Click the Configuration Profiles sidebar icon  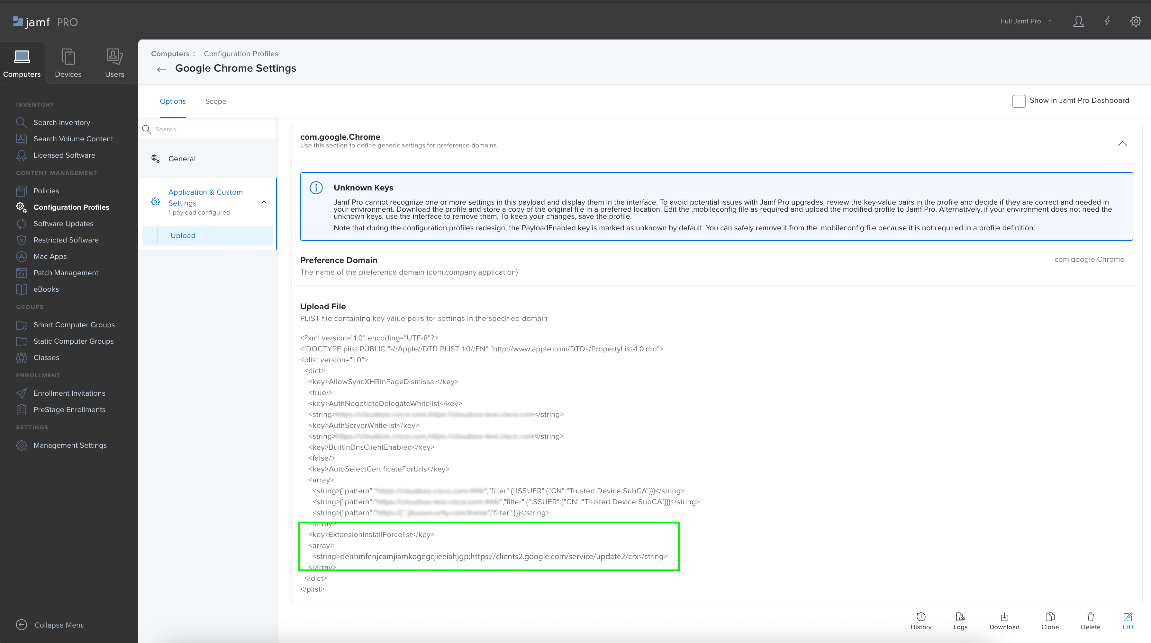coord(21,207)
